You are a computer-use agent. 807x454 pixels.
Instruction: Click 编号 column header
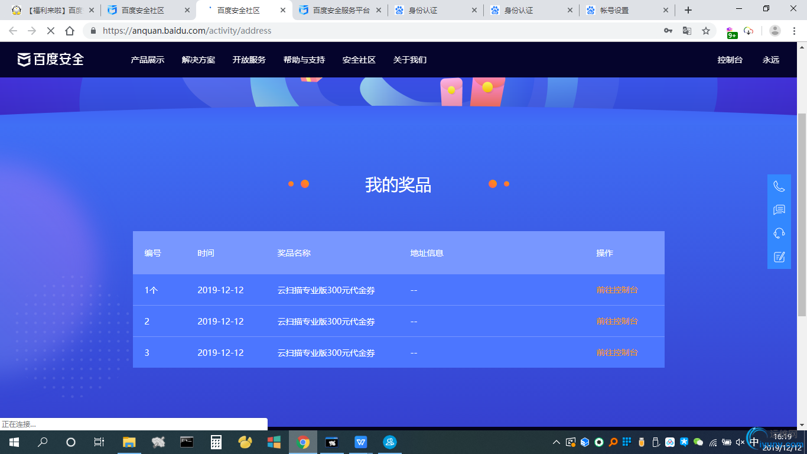153,253
